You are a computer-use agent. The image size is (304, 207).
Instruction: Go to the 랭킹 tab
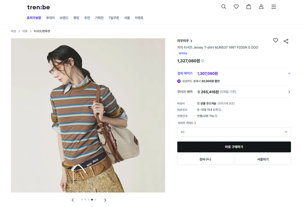76,18
